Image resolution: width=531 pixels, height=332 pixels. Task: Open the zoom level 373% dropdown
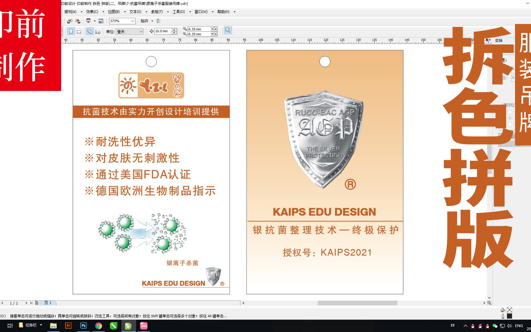coord(133,21)
